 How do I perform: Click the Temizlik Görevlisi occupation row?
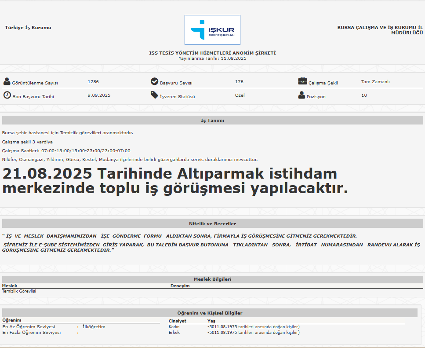[19, 291]
